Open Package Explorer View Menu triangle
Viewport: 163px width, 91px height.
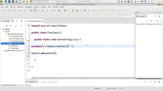(22, 26)
